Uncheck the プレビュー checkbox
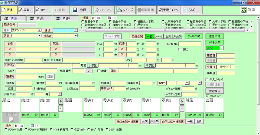This screenshot has height=135, width=260. pyautogui.click(x=207, y=96)
